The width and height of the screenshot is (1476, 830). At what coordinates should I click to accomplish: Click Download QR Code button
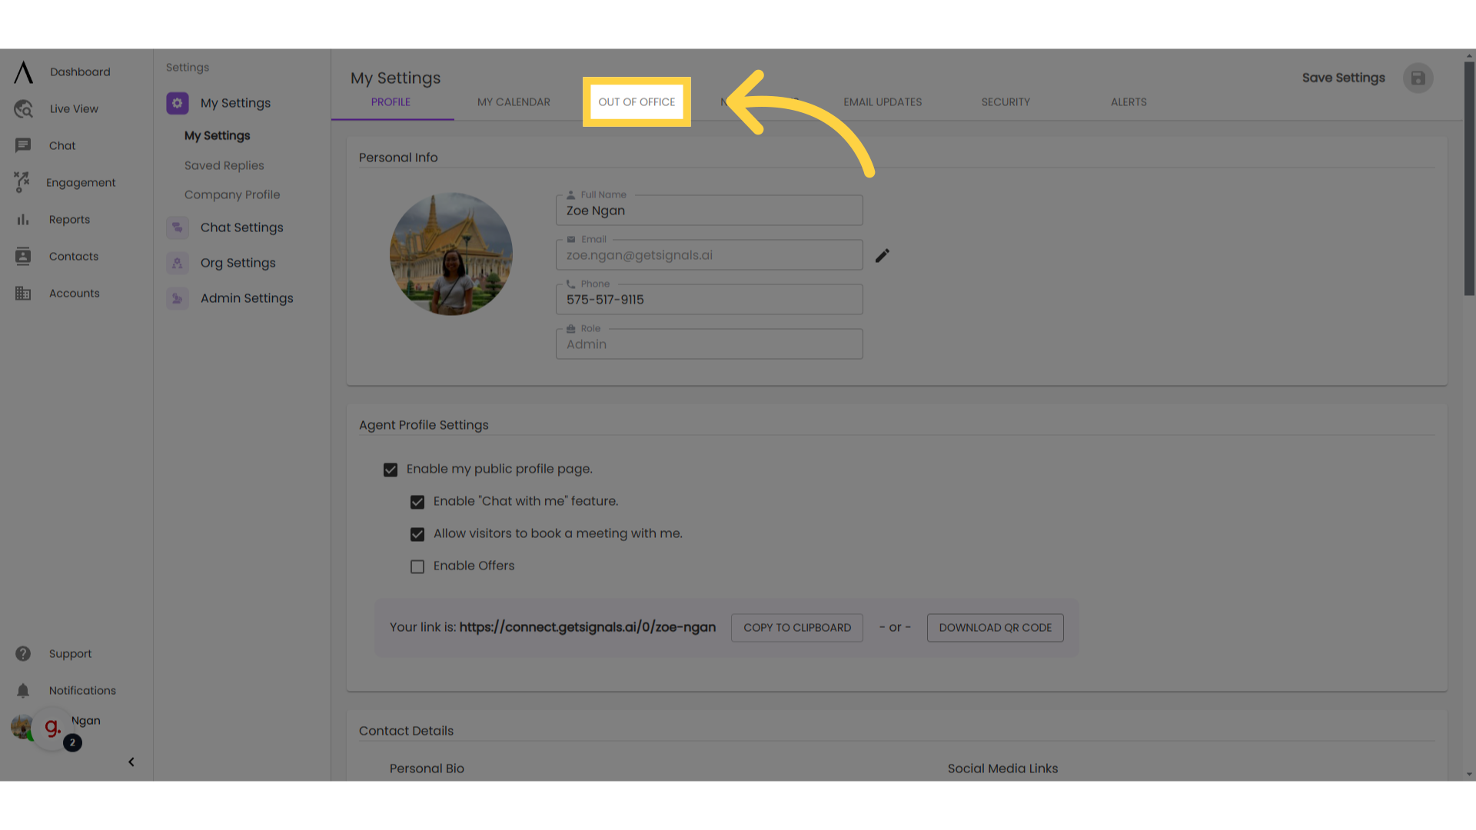coord(995,627)
